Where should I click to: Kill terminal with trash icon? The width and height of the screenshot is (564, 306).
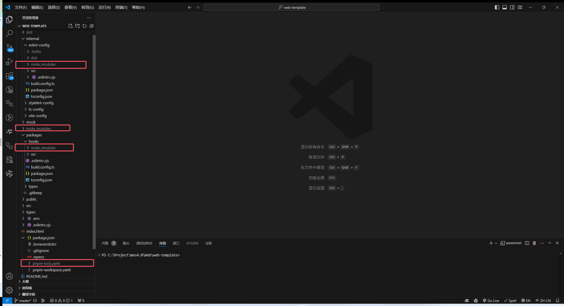[x=534, y=243]
